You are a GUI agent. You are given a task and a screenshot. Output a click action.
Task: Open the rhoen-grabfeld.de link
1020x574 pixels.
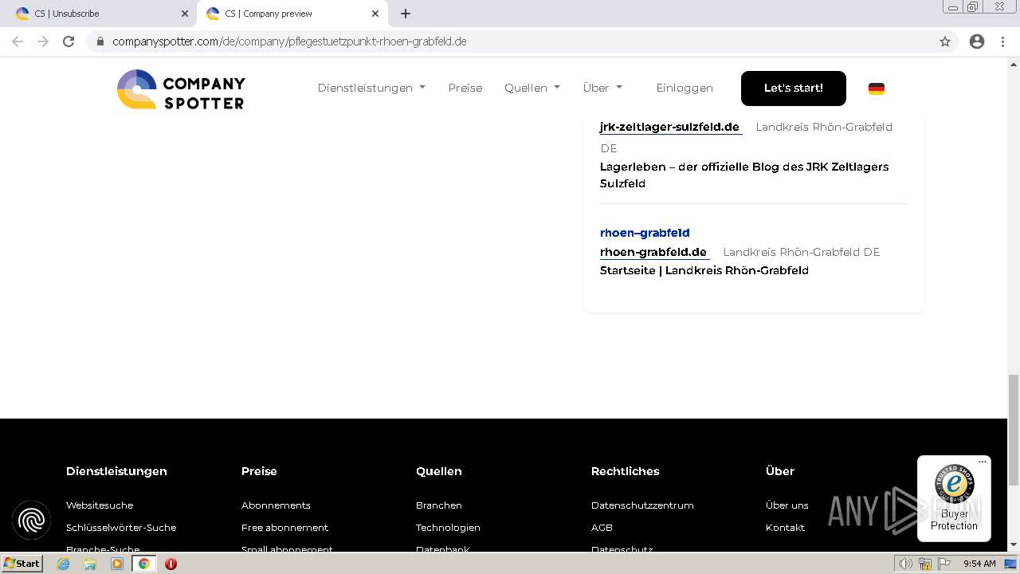point(653,252)
